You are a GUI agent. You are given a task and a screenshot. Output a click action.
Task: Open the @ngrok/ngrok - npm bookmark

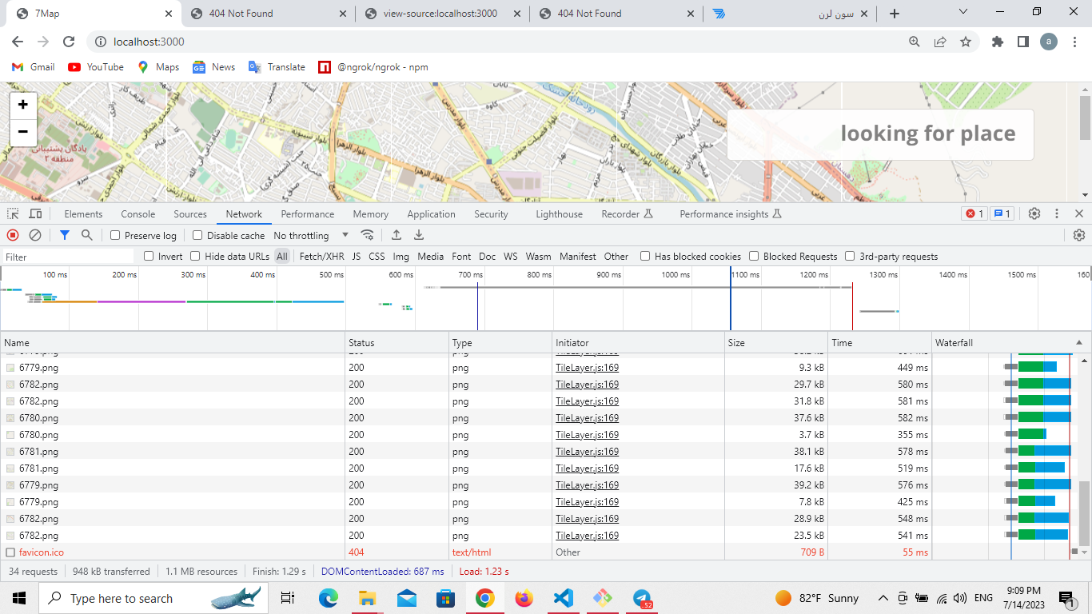(373, 67)
